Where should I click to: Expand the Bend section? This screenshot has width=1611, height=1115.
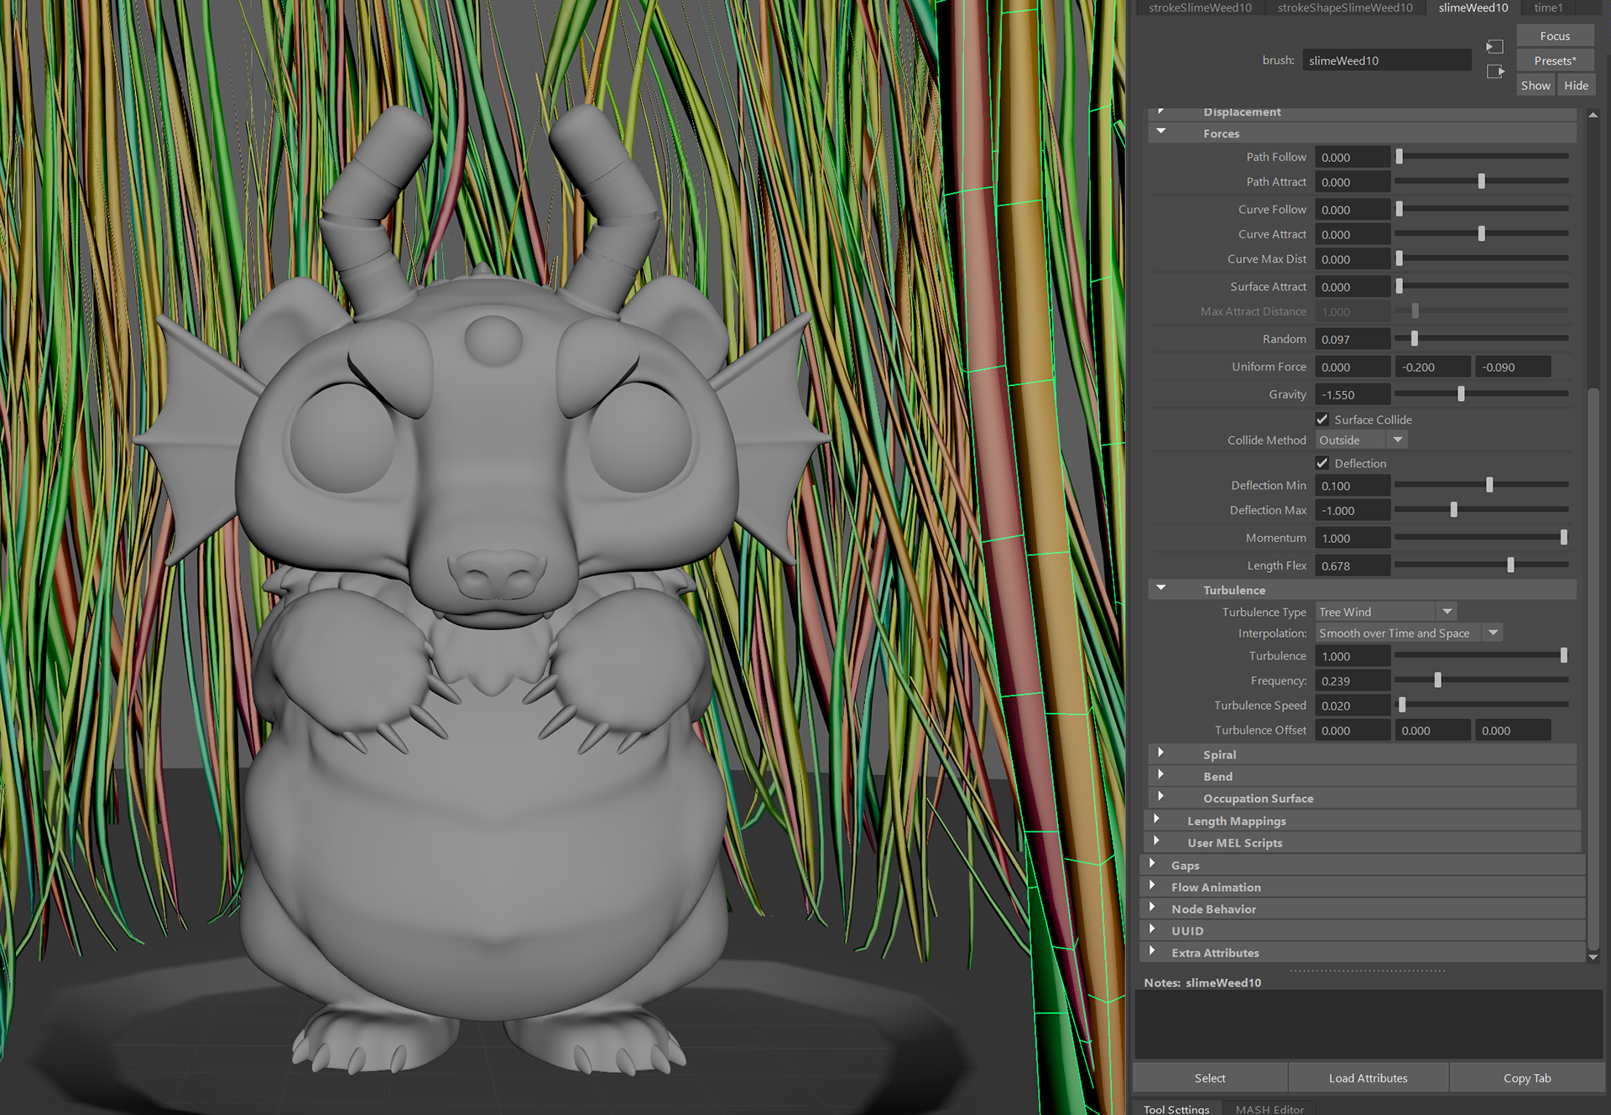coord(1161,775)
